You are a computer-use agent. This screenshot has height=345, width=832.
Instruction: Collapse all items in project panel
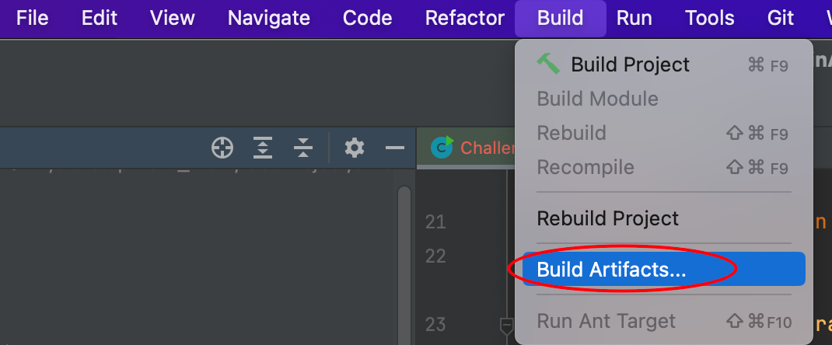point(303,148)
